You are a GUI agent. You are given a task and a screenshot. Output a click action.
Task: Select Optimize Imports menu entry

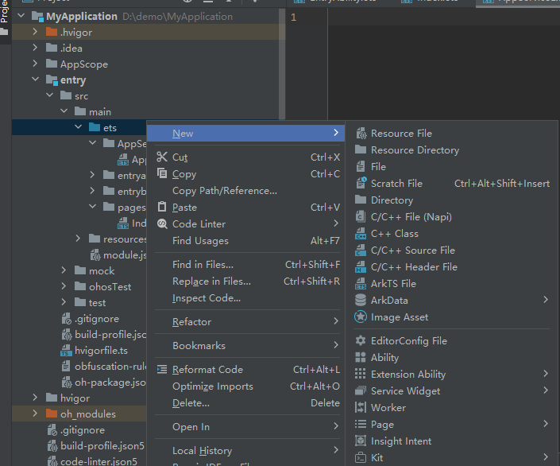point(212,386)
